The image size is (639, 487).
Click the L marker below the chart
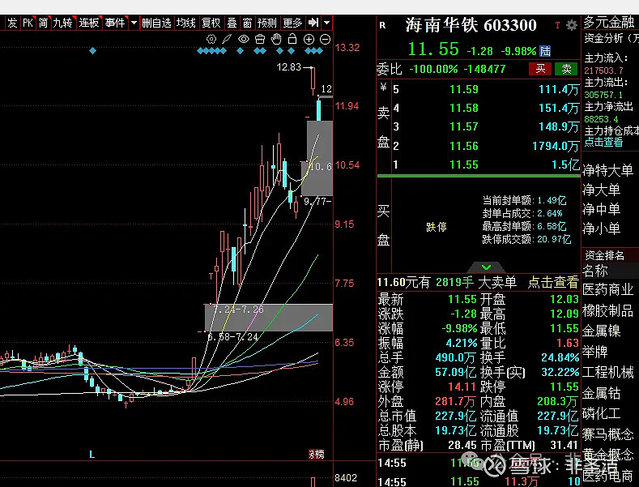pyautogui.click(x=92, y=454)
